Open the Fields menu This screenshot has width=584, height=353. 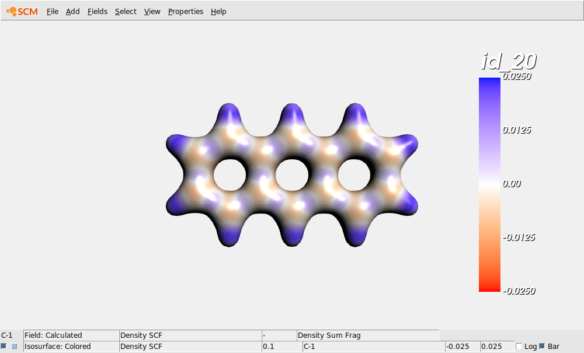click(97, 11)
